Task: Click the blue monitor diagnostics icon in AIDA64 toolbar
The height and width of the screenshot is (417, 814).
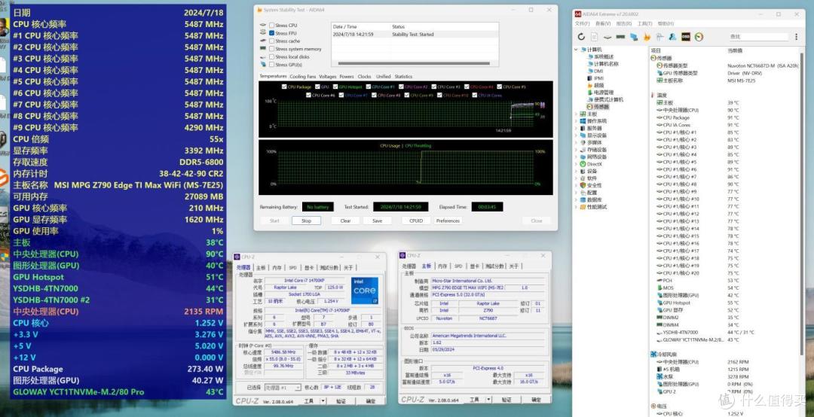Action: (x=633, y=37)
